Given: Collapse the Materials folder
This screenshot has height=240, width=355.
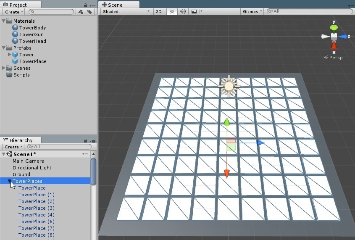Looking at the screenshot, I should [x=3, y=21].
